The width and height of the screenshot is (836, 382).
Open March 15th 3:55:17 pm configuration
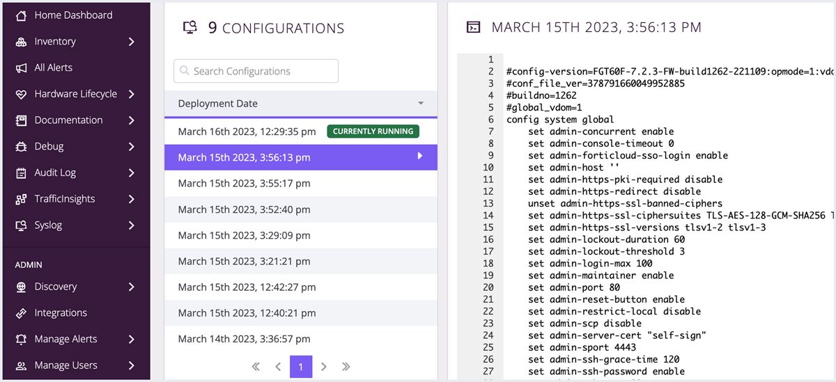coord(244,184)
